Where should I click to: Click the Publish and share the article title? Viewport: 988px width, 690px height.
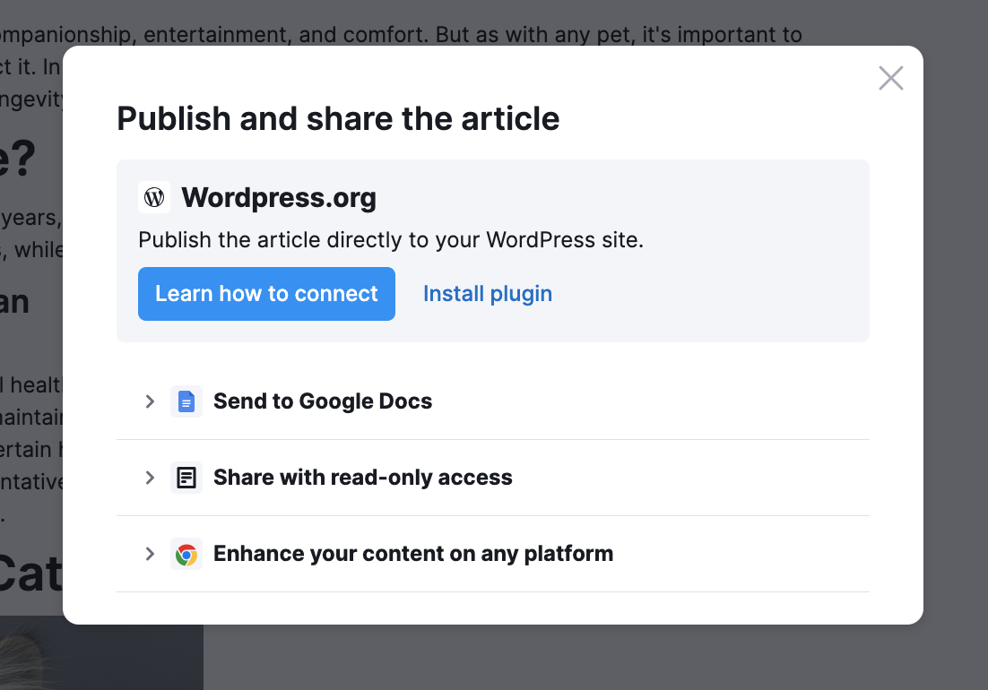click(338, 118)
